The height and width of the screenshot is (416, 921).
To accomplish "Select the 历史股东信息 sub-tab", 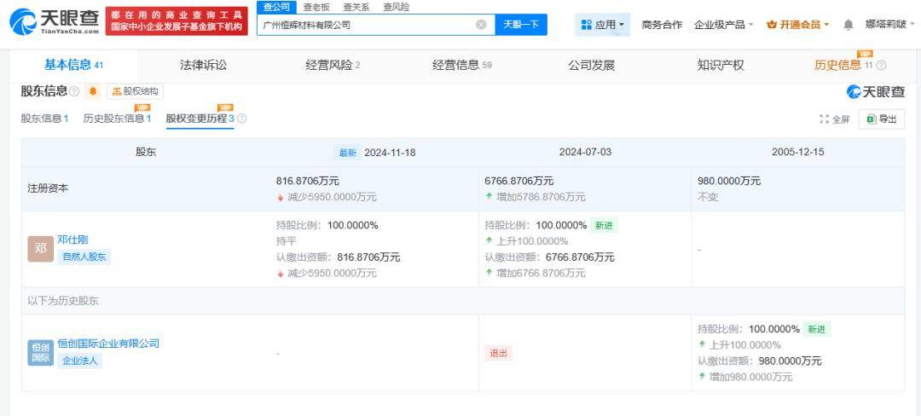I will (117, 118).
